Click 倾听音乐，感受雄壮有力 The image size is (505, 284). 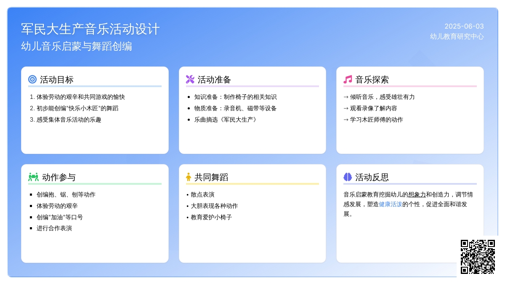(379, 97)
